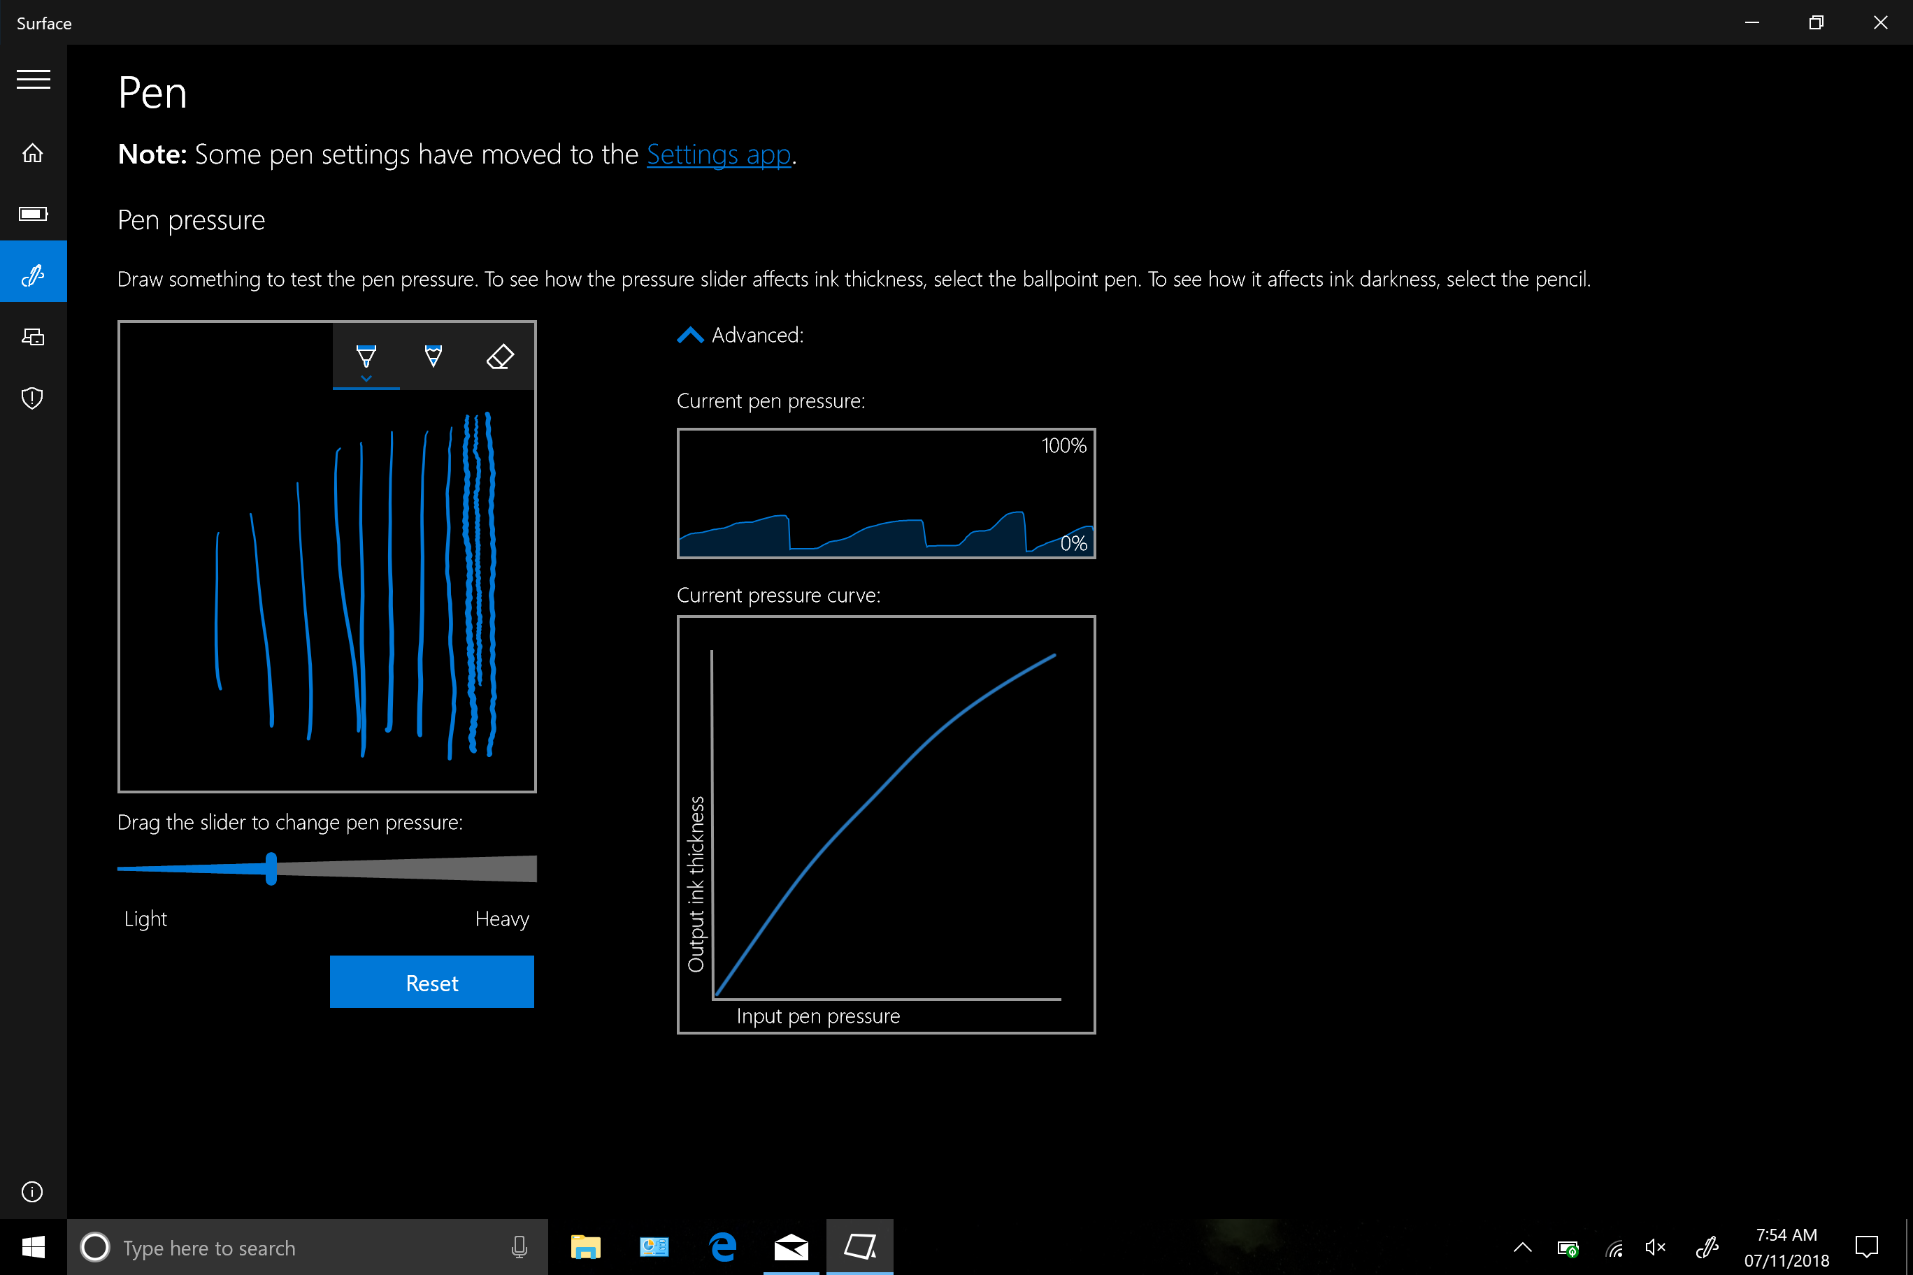
Task: Open ballpoint pen options dropdown arrow
Action: point(366,379)
